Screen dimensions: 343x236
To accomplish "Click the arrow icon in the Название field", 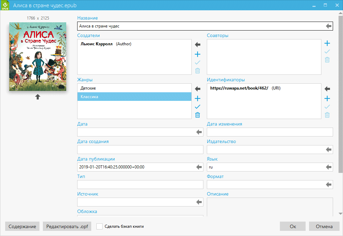I will [329, 26].
